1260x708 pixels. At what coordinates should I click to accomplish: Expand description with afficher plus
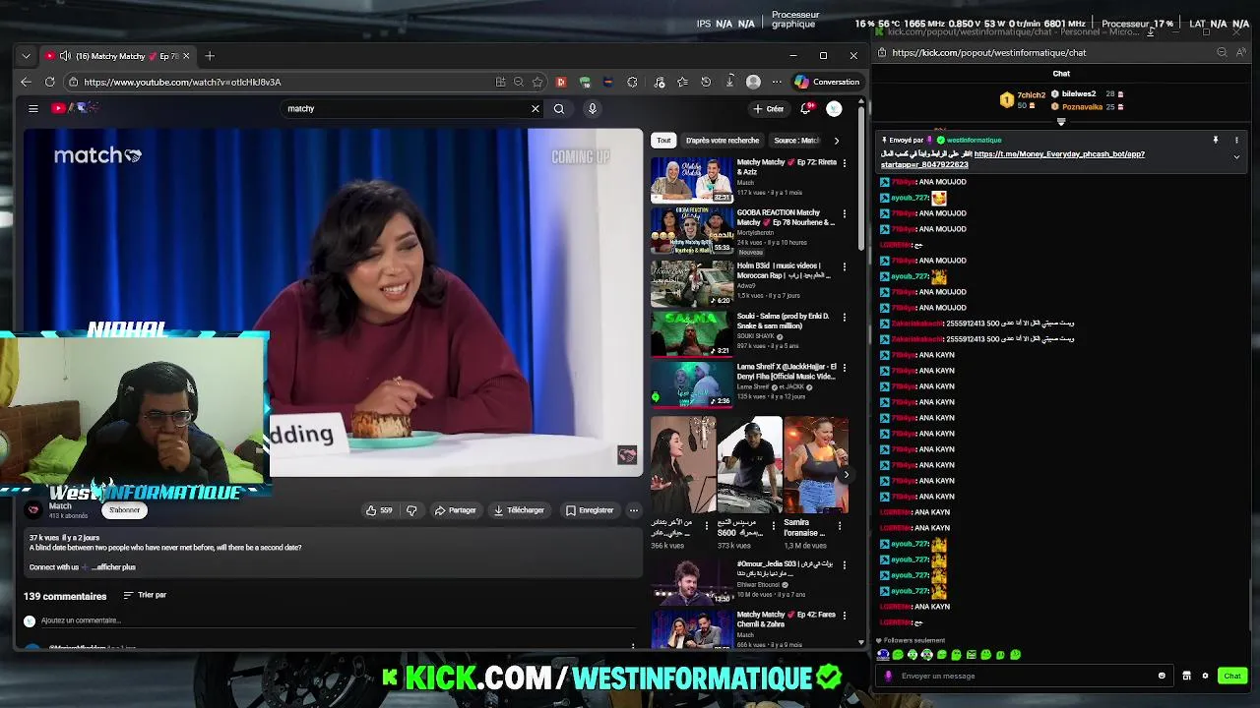pos(115,567)
